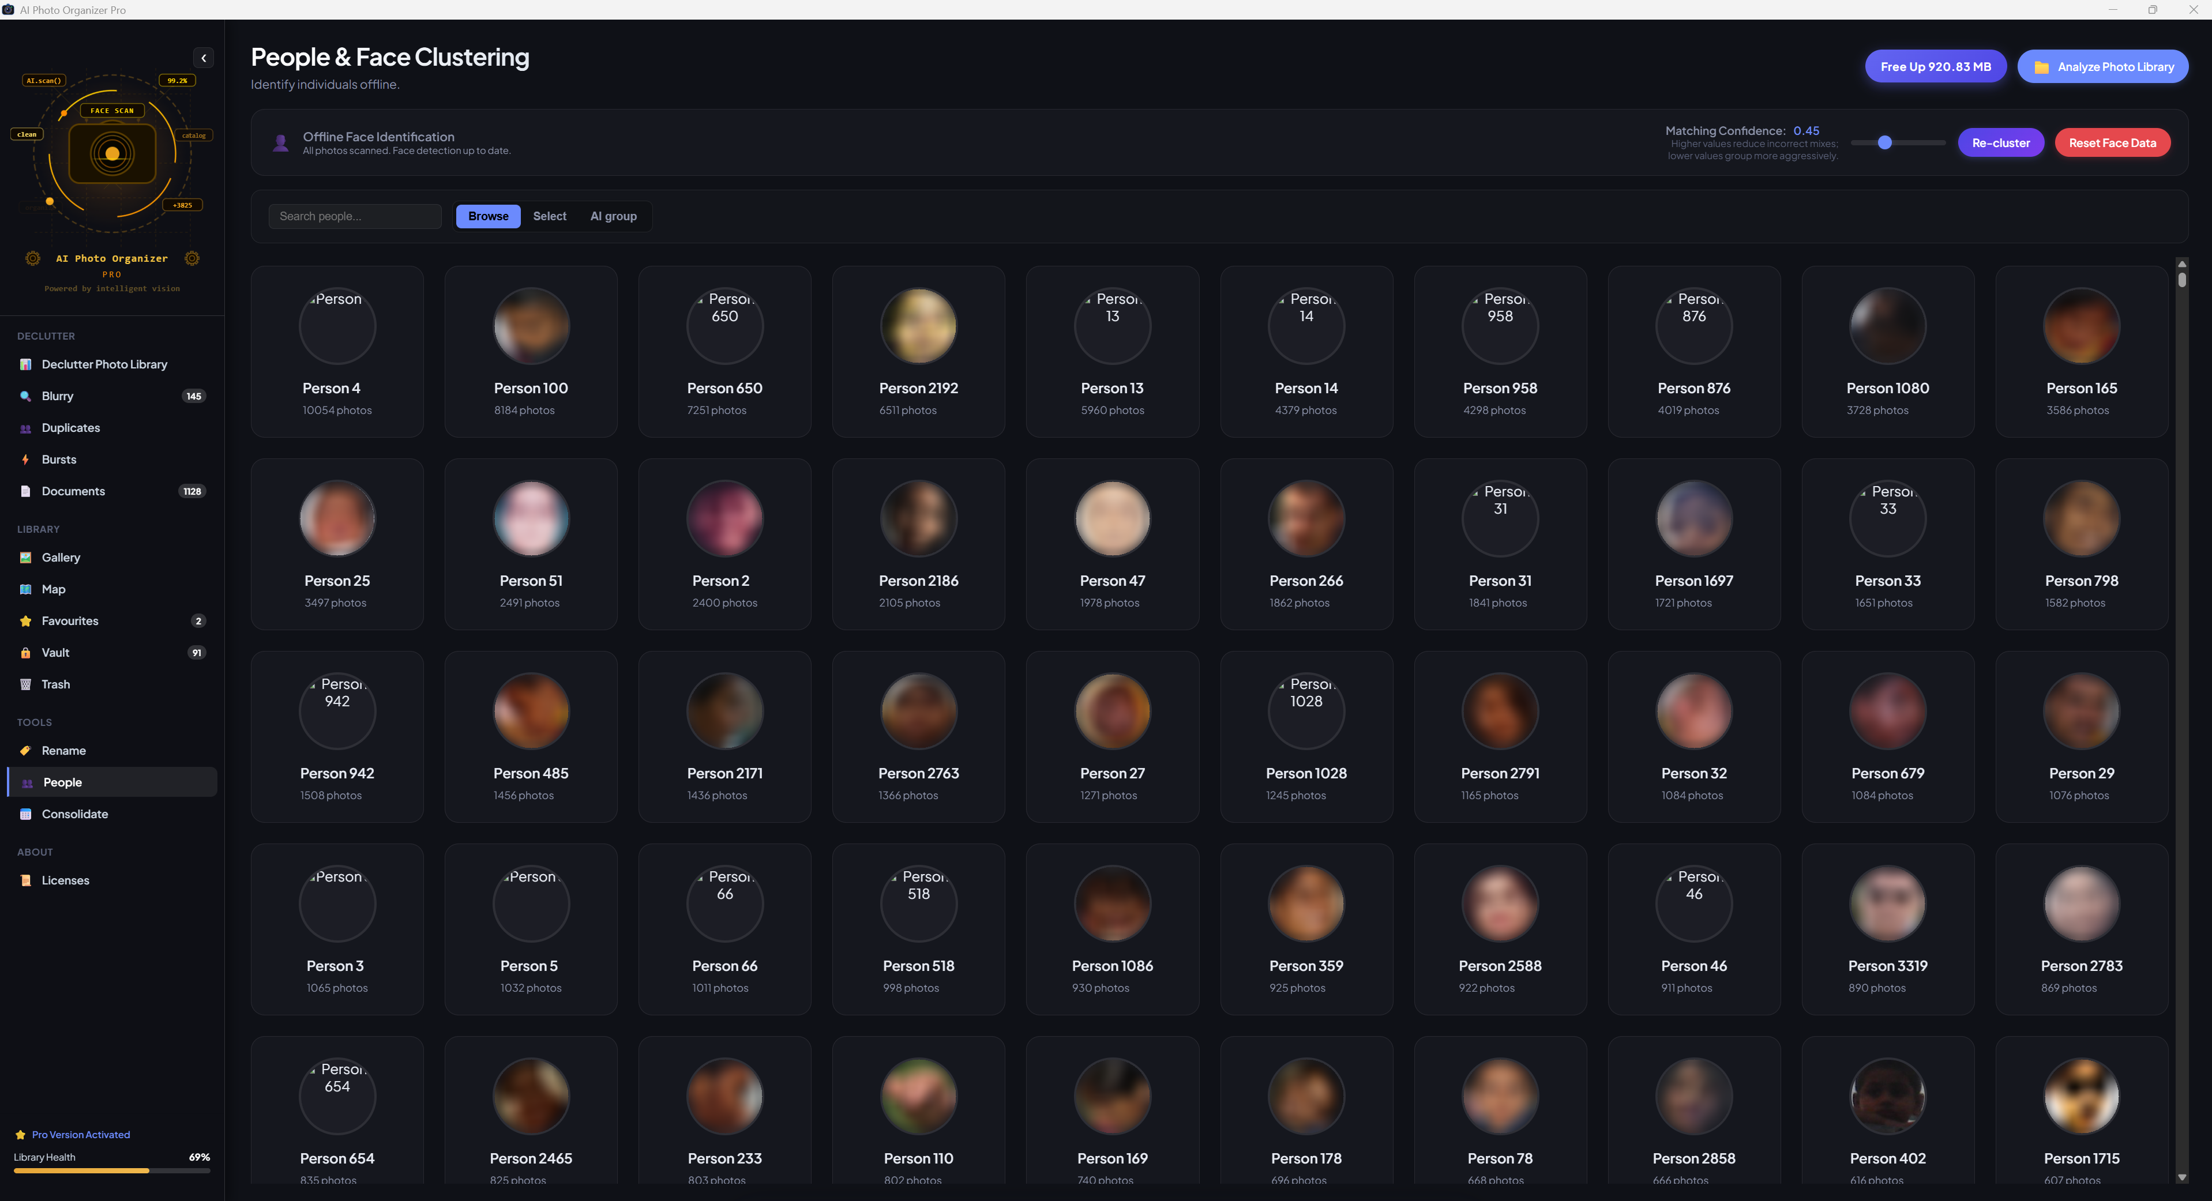Adjust the Matching Confidence slider handle

pyautogui.click(x=1885, y=142)
